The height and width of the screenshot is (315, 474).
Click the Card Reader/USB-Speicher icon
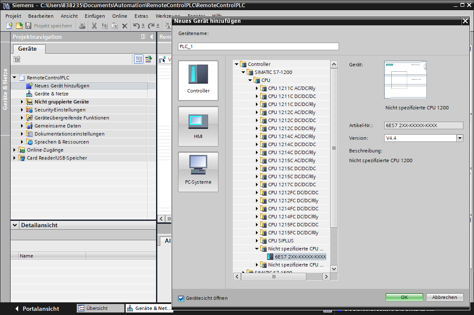click(x=22, y=158)
